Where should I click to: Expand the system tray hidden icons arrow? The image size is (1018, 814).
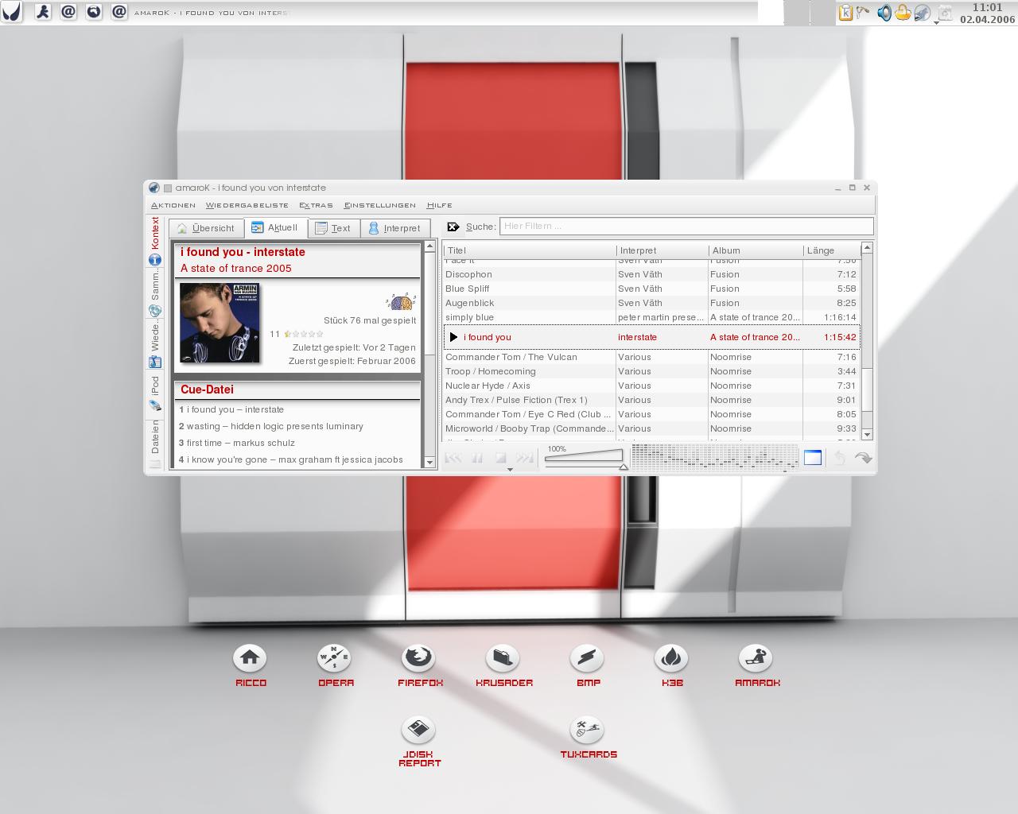[936, 23]
